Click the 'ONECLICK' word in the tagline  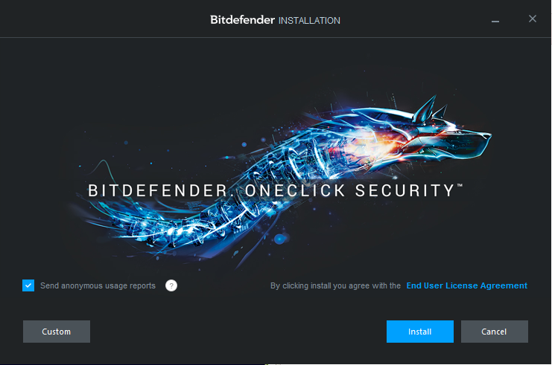coord(295,191)
